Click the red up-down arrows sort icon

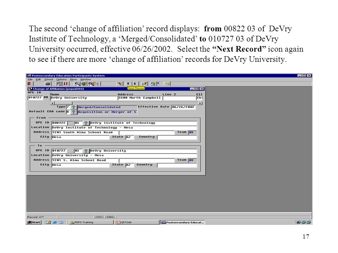tap(66, 84)
